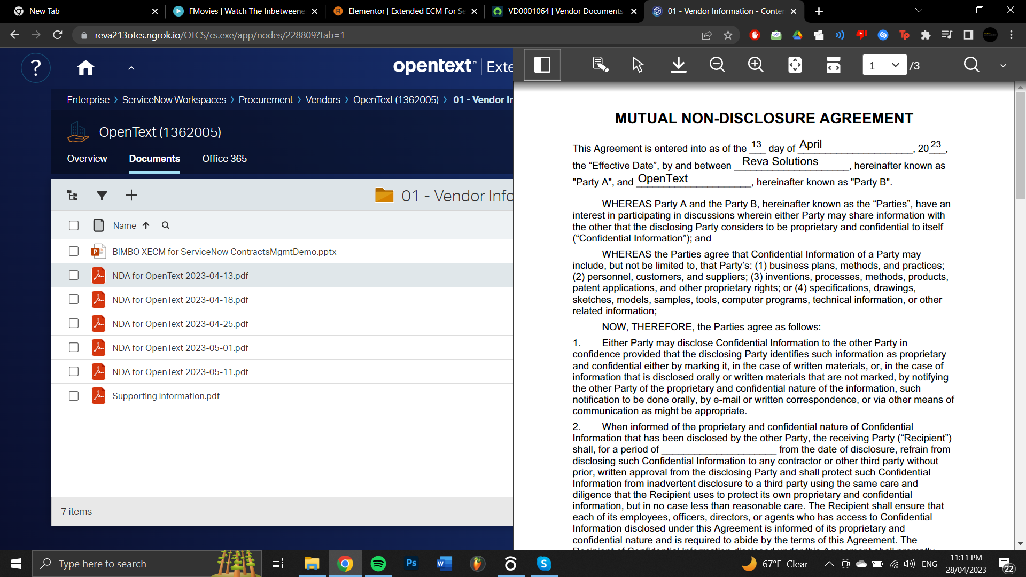
Task: Switch to the Documents tab
Action: pos(154,159)
